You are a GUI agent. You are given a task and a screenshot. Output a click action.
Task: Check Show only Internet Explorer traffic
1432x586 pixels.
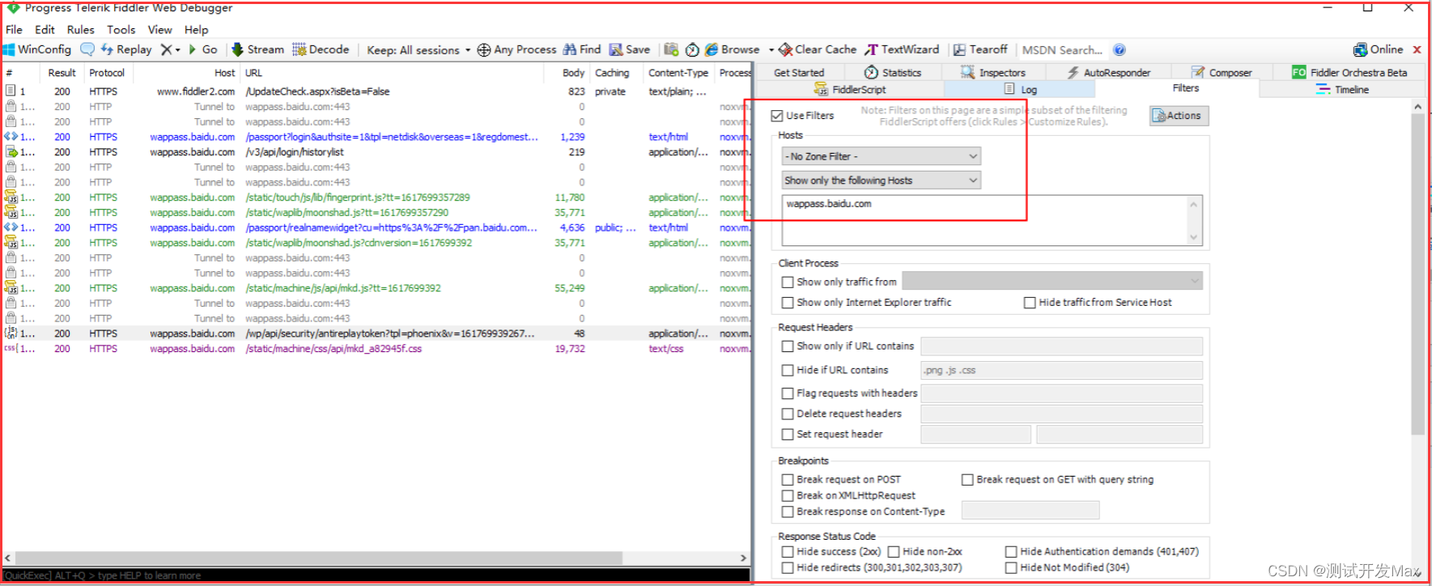(788, 303)
